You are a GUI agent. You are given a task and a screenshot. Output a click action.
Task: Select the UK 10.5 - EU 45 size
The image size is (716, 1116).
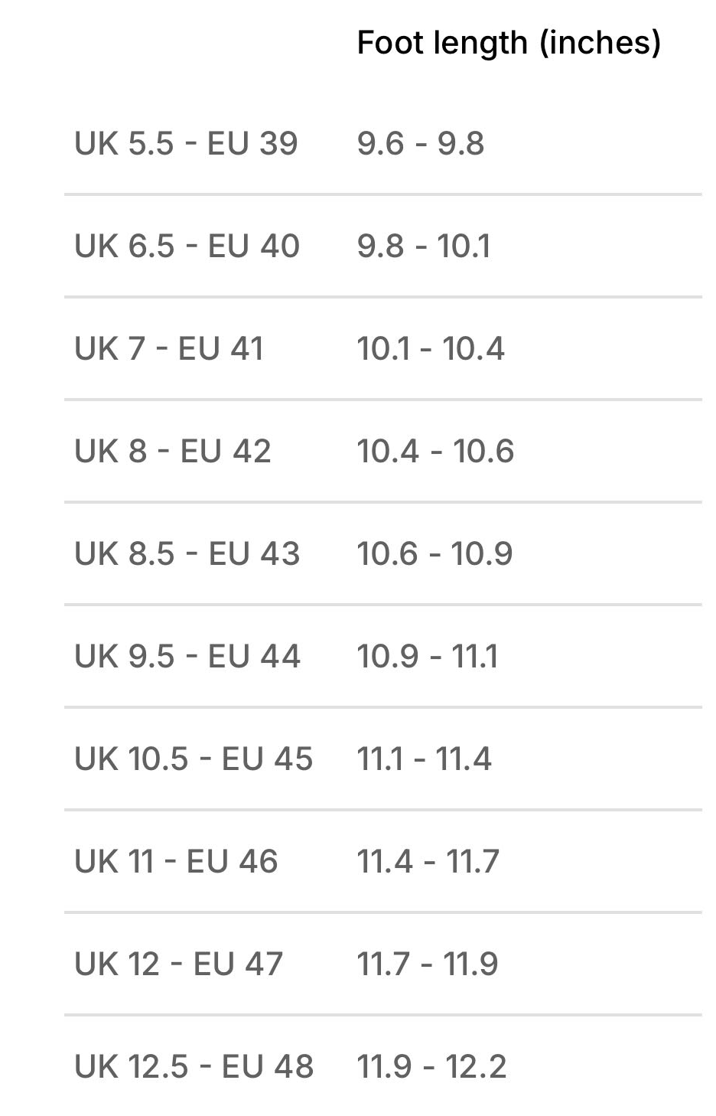tap(194, 759)
